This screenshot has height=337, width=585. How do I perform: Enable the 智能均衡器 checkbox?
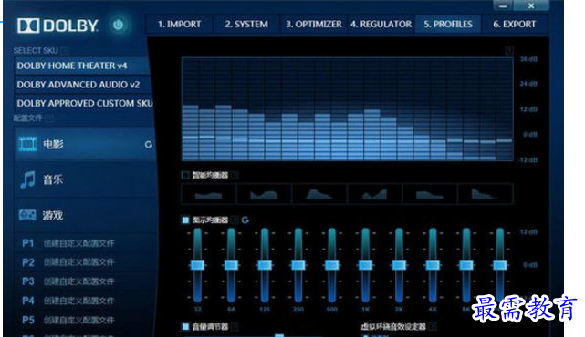point(185,175)
